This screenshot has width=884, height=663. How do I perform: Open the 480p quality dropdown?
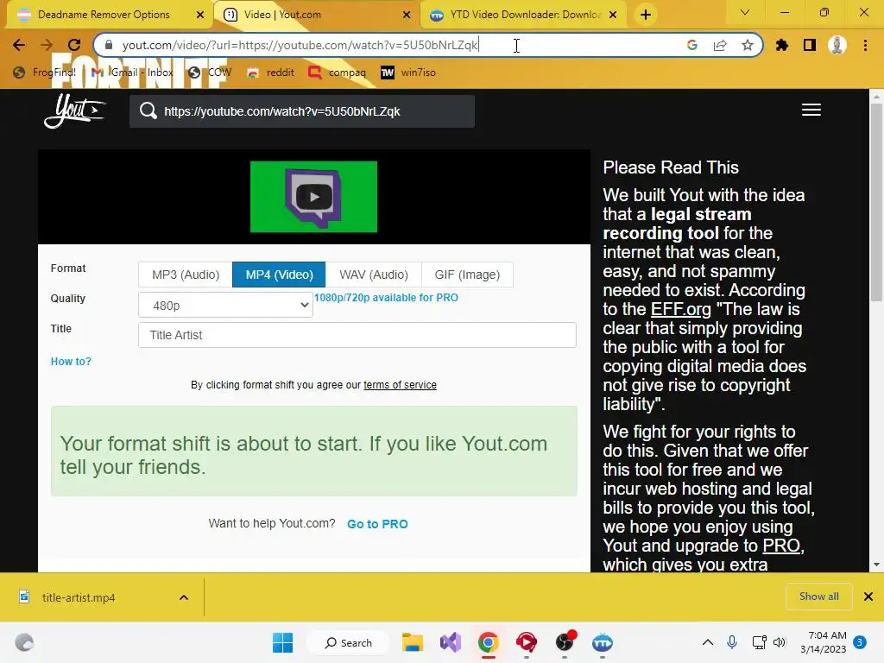click(x=225, y=305)
